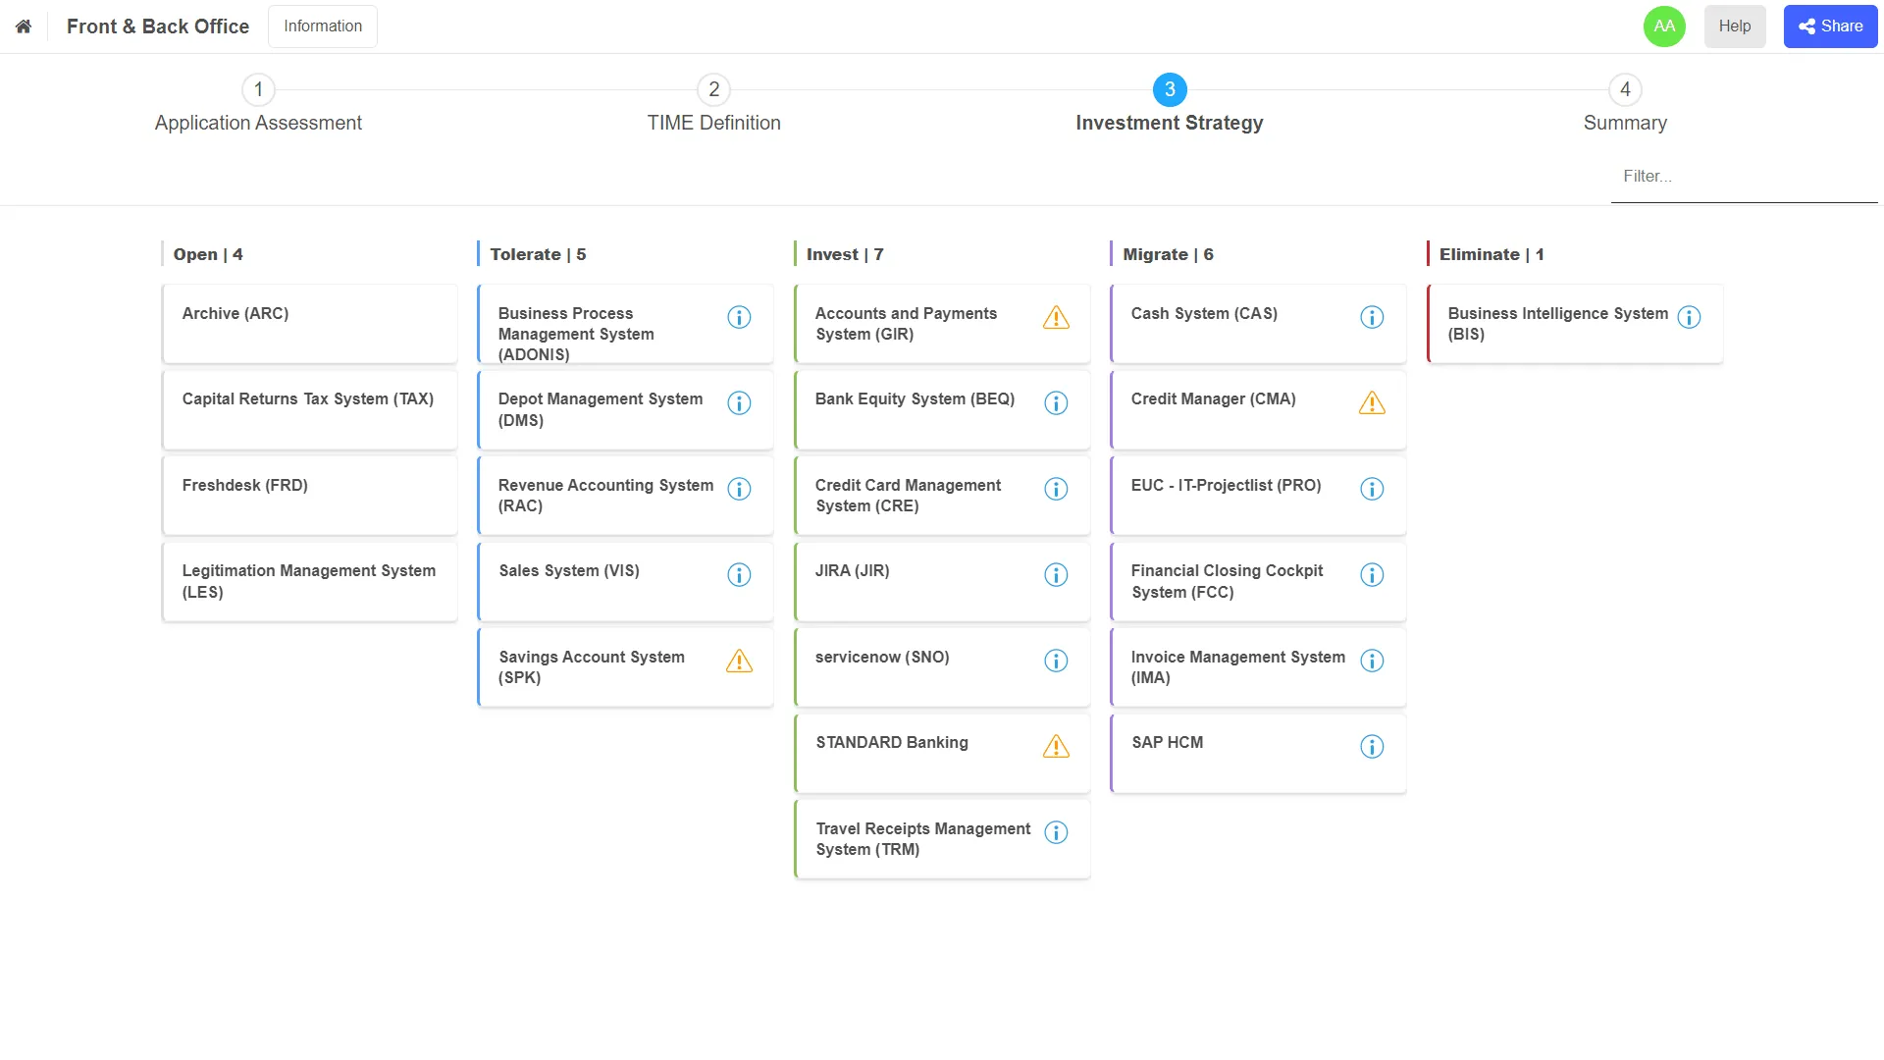Open info icon for Revenue Accounting System
This screenshot has height=1060, width=1884.
click(739, 489)
